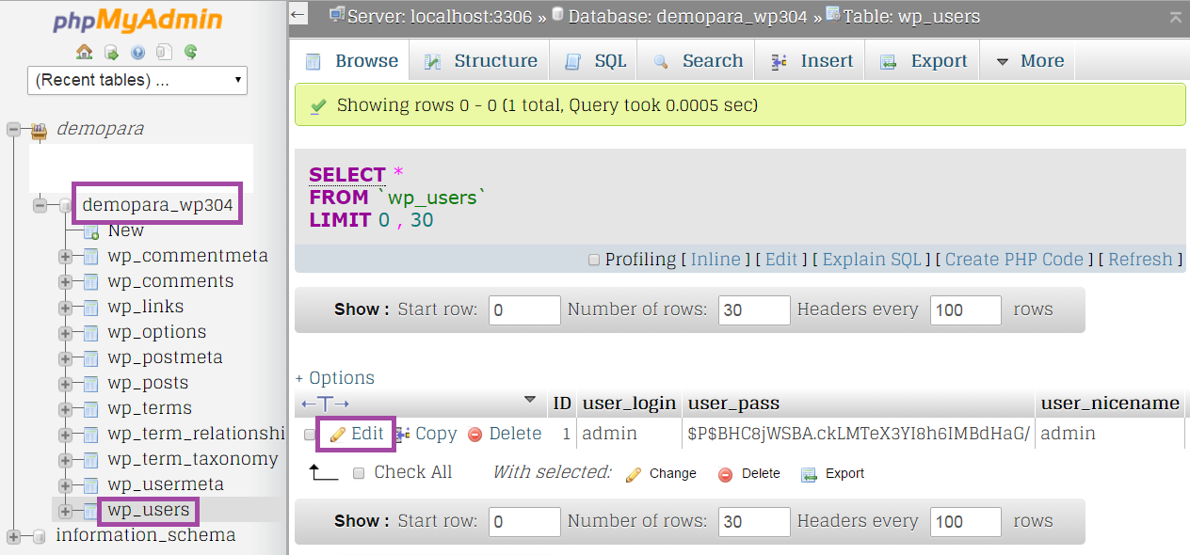The width and height of the screenshot is (1190, 555).
Task: Click the wp_users table icon
Action: click(91, 511)
